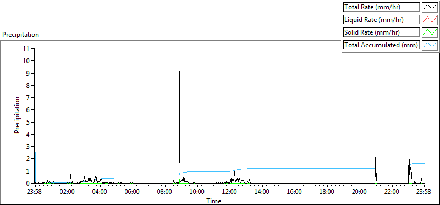Click the 22:00 time tick label
Screen dimensions: 440x205
pos(392,192)
